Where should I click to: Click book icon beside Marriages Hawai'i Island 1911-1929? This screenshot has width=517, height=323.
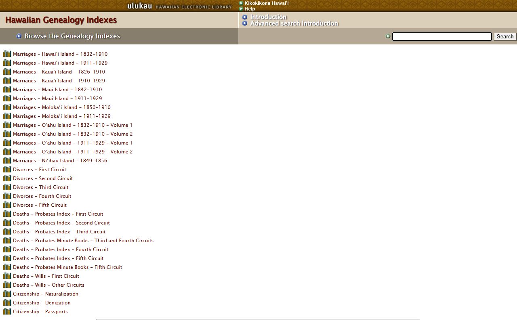click(x=7, y=63)
